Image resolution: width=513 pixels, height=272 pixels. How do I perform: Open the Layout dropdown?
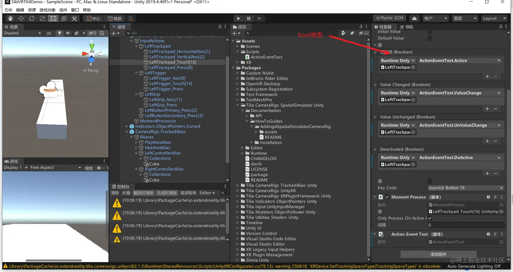point(495,18)
